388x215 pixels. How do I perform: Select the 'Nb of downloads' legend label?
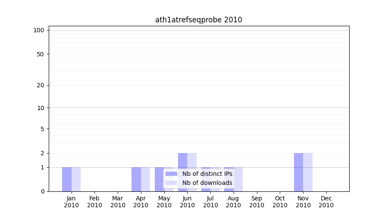click(207, 183)
